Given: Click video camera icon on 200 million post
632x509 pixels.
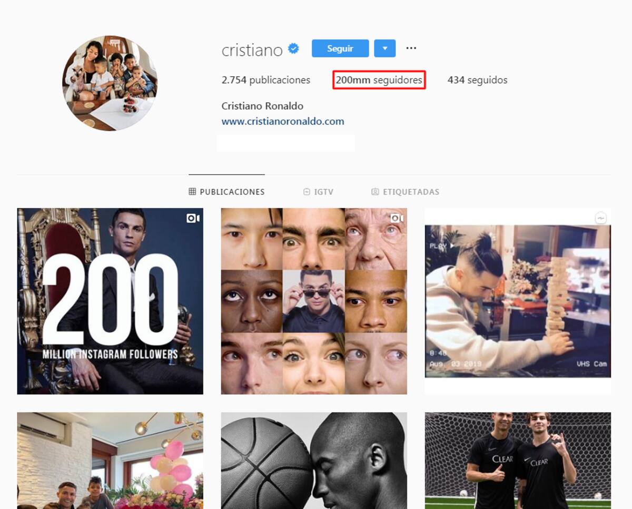Looking at the screenshot, I should click(193, 218).
